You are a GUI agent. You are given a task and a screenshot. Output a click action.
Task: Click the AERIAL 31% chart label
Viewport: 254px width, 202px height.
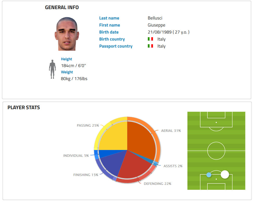pyautogui.click(x=171, y=131)
